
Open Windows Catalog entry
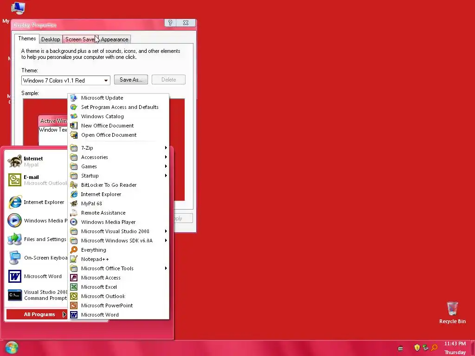point(118,116)
